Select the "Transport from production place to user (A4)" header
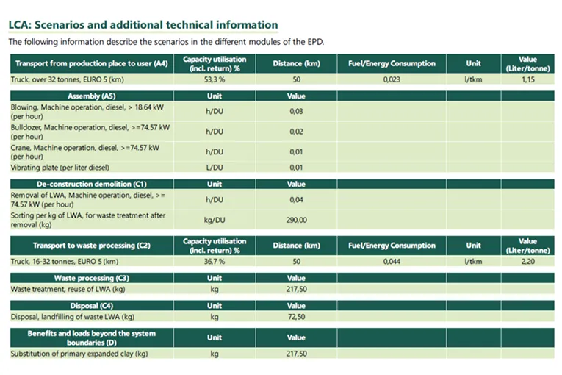The height and width of the screenshot is (375, 562). tap(92, 63)
